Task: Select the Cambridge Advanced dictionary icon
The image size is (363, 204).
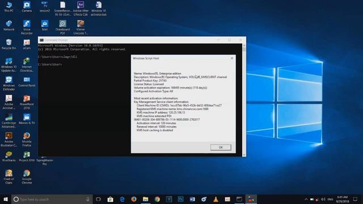Action: 9,121
